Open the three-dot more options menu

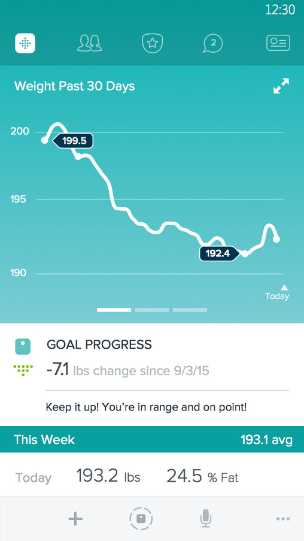[x=283, y=519]
